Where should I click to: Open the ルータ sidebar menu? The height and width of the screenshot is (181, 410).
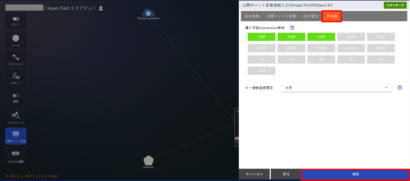16,40
